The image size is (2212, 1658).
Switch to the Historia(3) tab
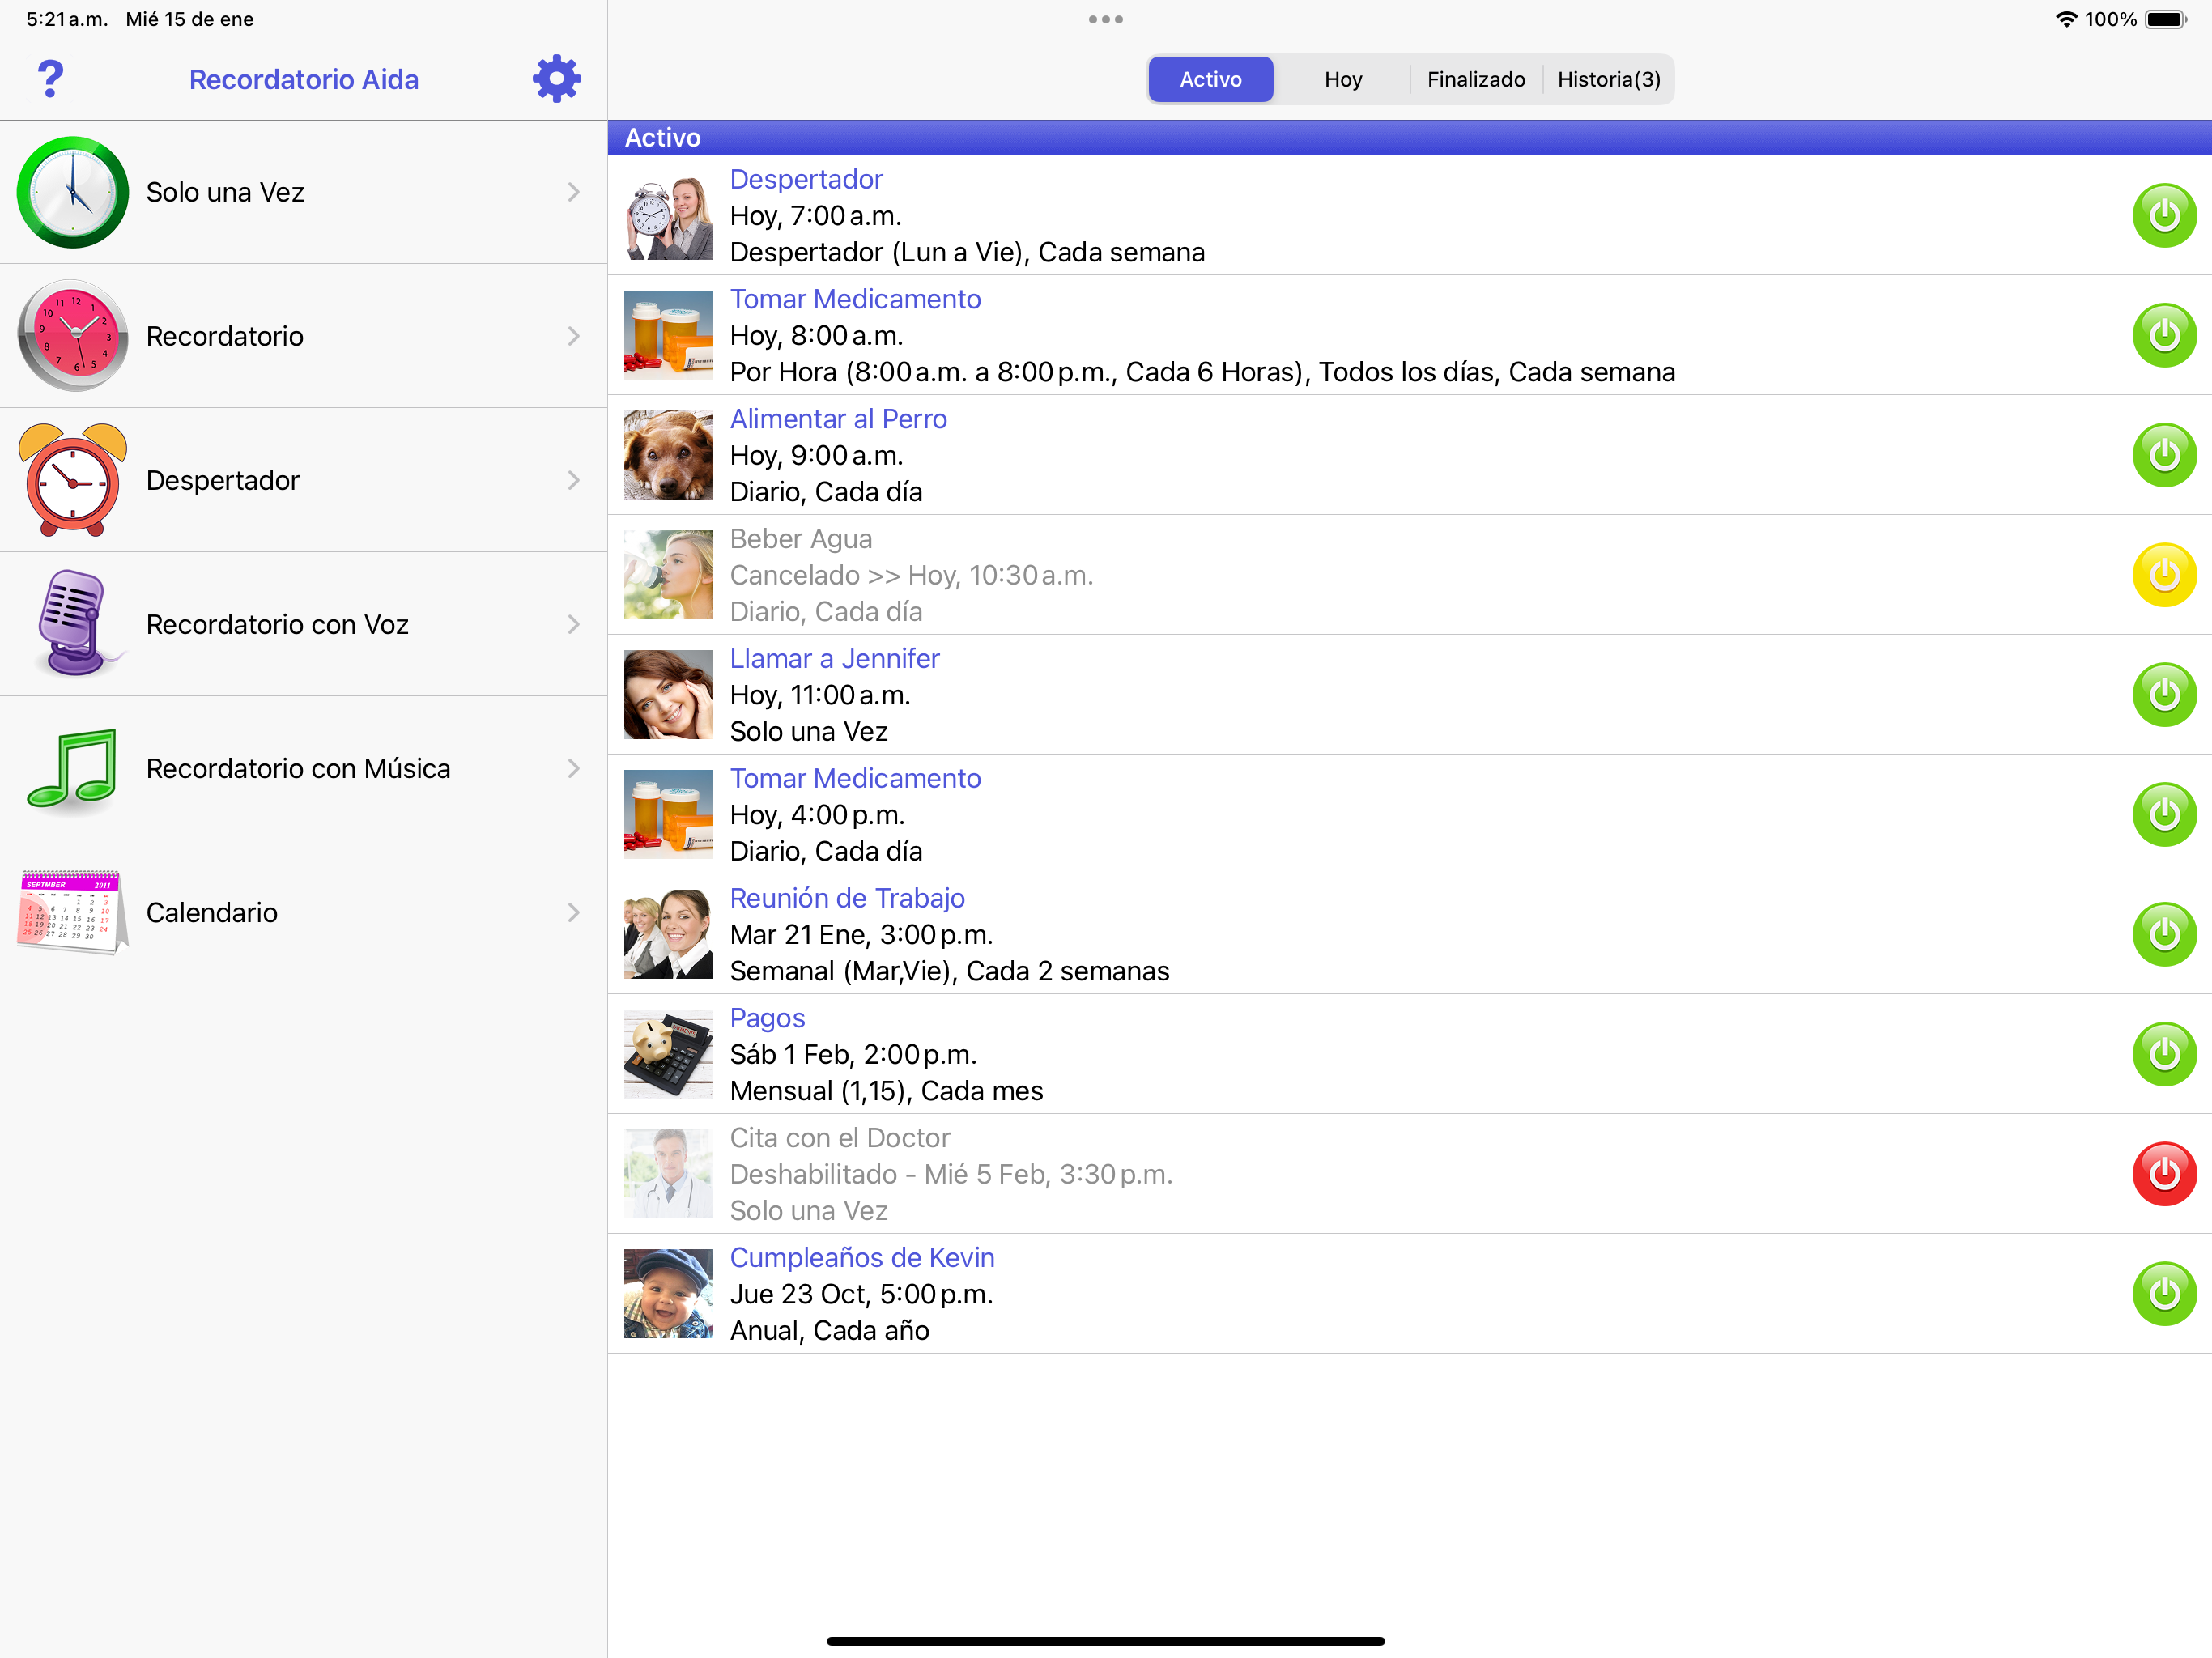point(1608,79)
